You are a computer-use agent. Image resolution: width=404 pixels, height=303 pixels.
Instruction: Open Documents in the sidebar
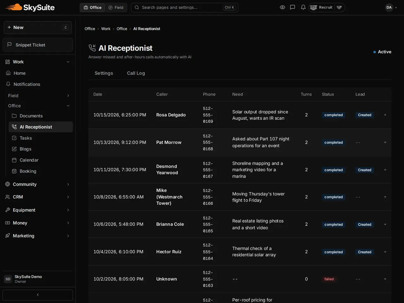click(41, 116)
